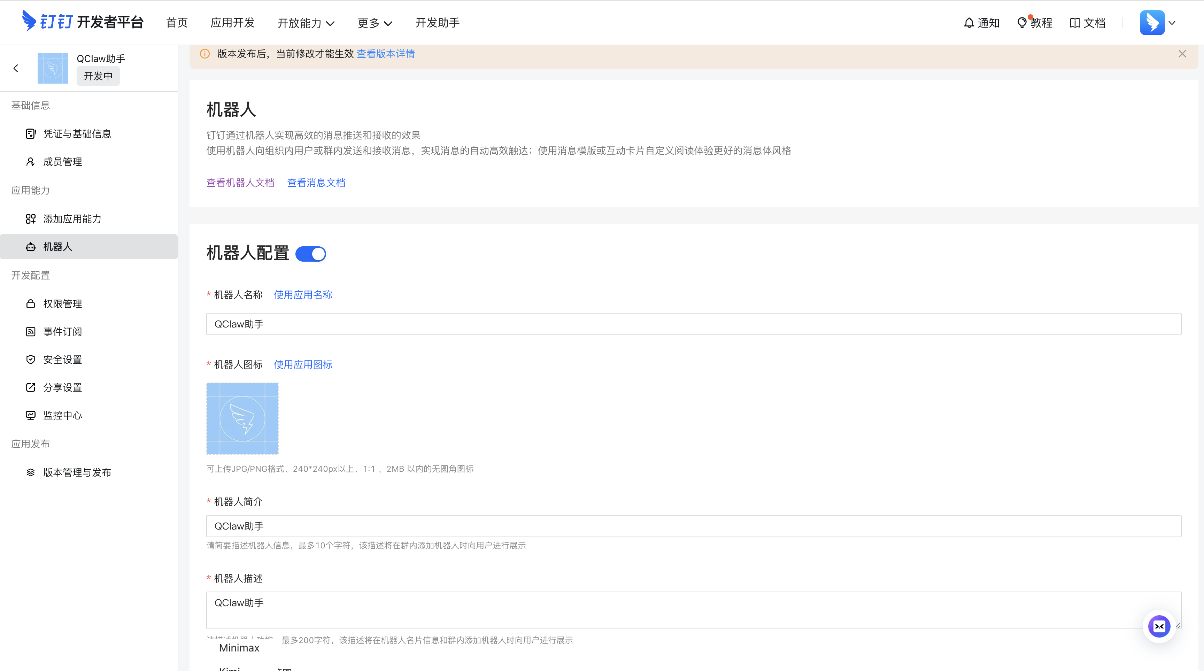The width and height of the screenshot is (1204, 671).
Task: Click the 教程 lightbulb icon
Action: 1022,23
